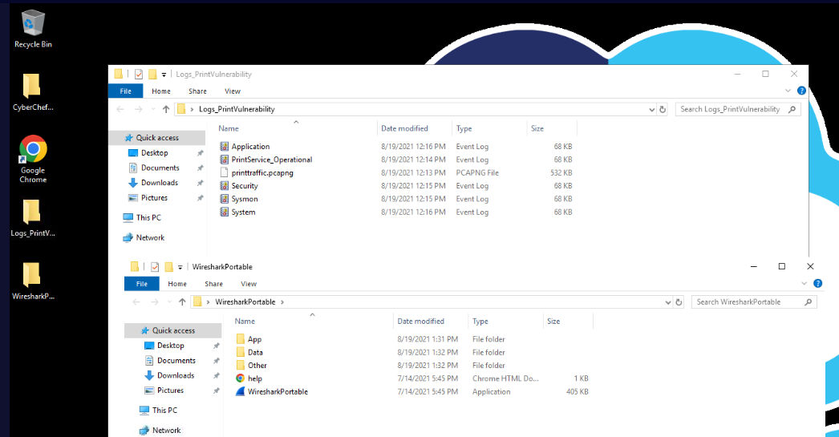Select the App folder icon in WiresharkPortable
This screenshot has height=437, width=839.
pos(241,339)
